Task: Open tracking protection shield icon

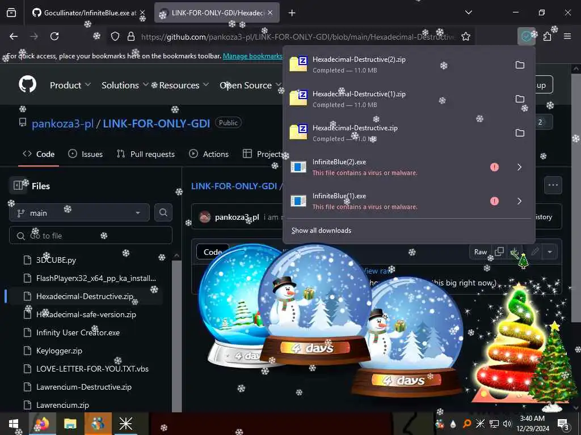Action: click(115, 36)
